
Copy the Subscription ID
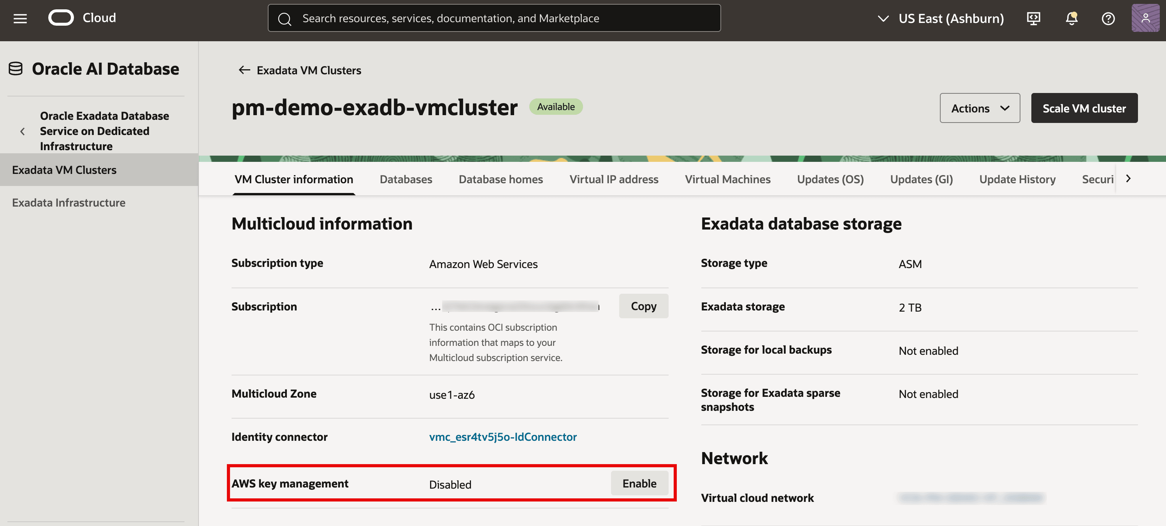pos(643,306)
